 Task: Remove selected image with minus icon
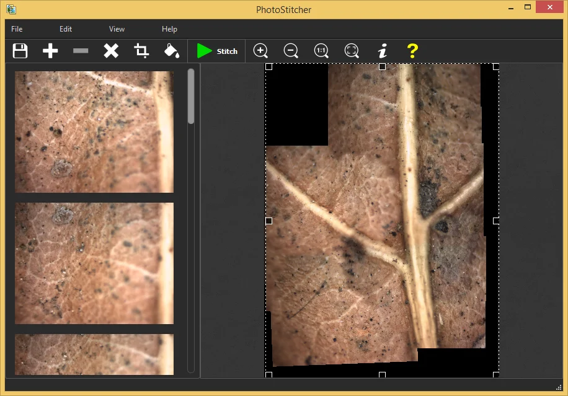point(81,51)
